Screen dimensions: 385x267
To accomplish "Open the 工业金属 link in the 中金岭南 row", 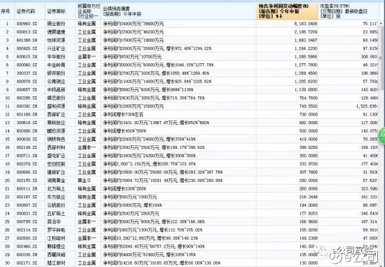I will (86, 65).
